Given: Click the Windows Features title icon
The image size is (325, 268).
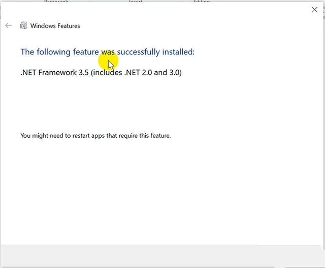Looking at the screenshot, I should [23, 25].
